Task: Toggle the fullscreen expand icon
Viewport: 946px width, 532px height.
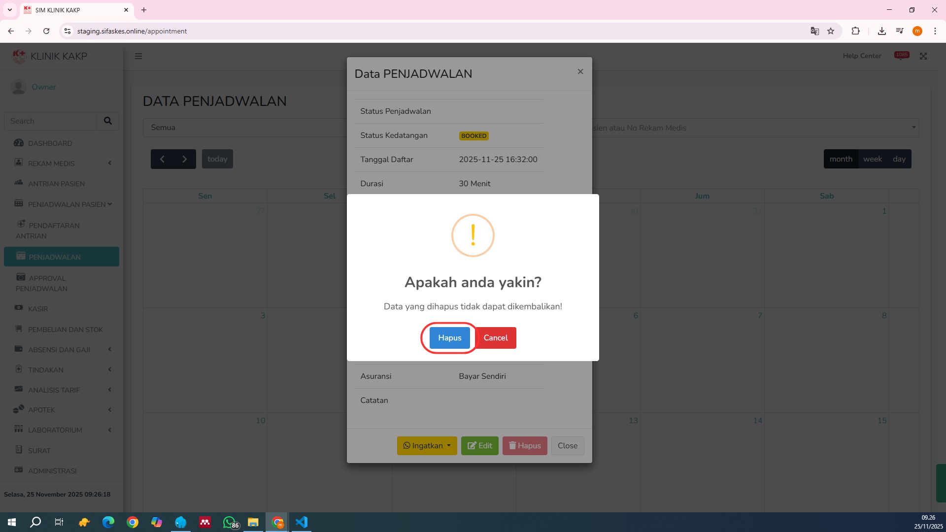Action: (x=923, y=56)
